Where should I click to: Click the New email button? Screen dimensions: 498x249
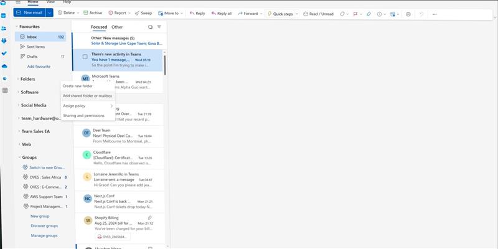[x=29, y=12]
